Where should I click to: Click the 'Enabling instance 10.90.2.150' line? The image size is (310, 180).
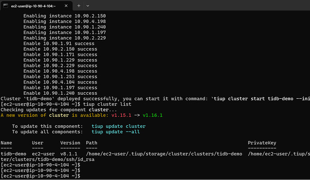64,15
